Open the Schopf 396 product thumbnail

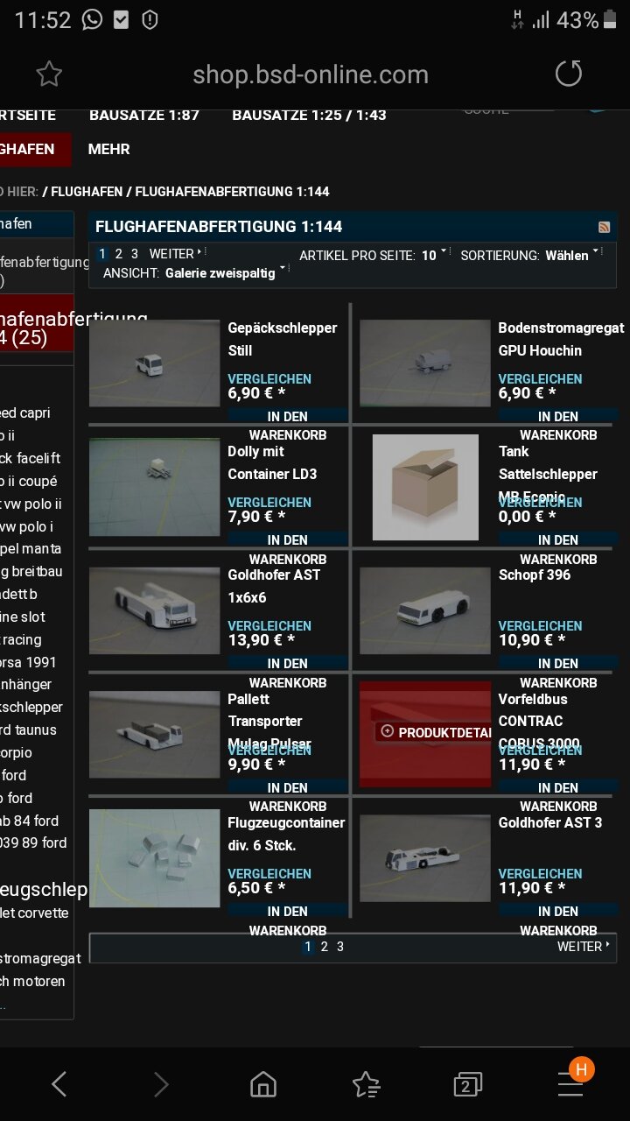click(x=425, y=610)
